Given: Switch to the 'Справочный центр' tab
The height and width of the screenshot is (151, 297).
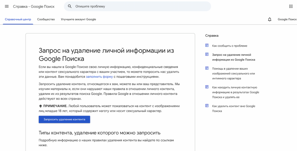Looking at the screenshot, I should pyautogui.click(x=18, y=19).
